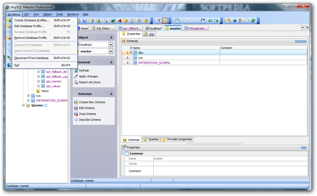Click Apply changes in General panel
Image resolution: width=317 pixels, height=196 pixels.
point(88,76)
